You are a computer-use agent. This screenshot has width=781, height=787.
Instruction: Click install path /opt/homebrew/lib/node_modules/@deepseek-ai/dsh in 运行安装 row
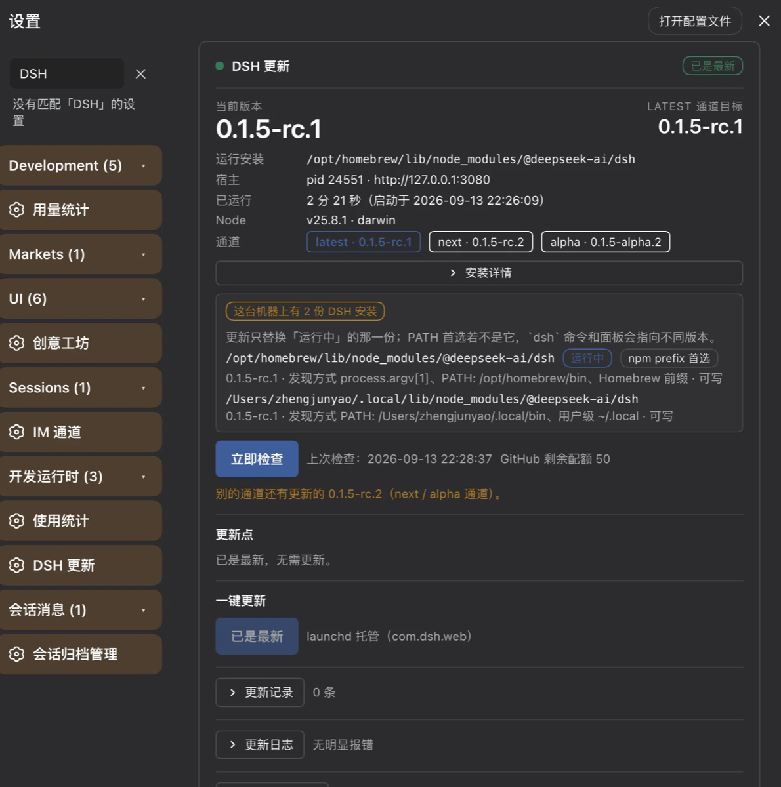click(x=471, y=159)
